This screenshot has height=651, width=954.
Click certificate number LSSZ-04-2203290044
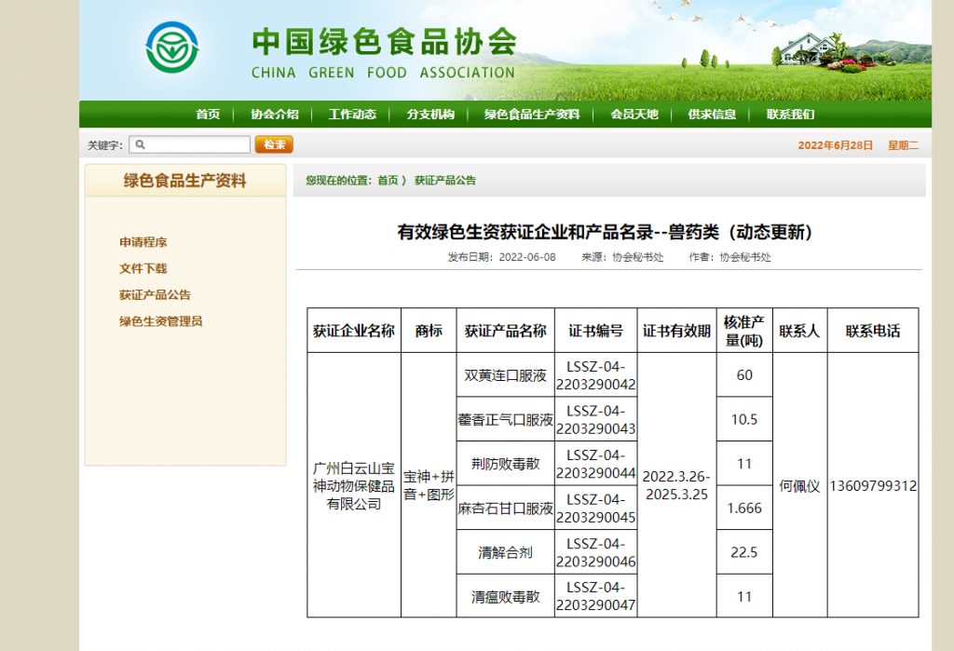[595, 464]
